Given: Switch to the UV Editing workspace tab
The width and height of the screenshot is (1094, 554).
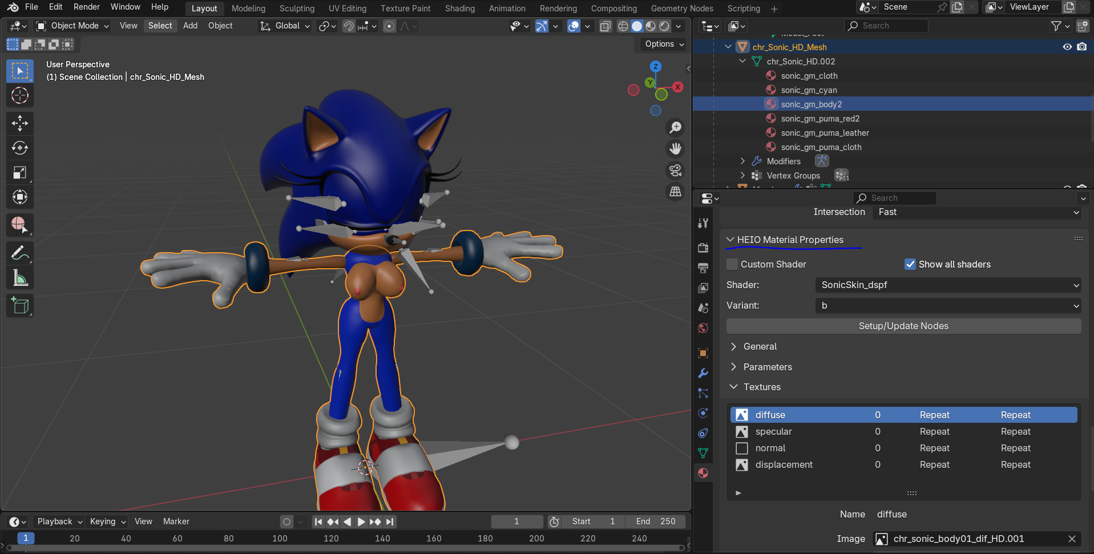Looking at the screenshot, I should [x=348, y=9].
